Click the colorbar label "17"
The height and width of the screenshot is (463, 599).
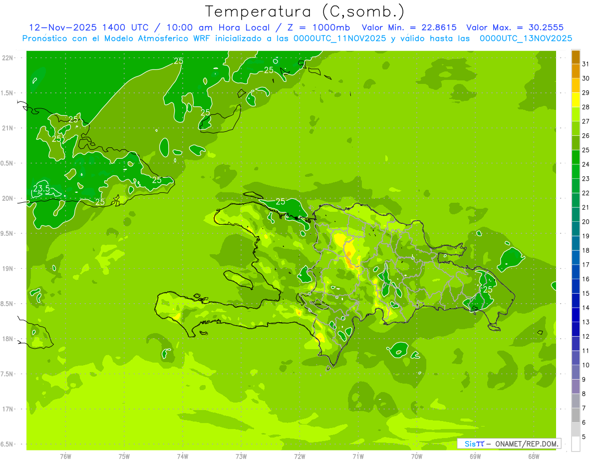click(586, 265)
